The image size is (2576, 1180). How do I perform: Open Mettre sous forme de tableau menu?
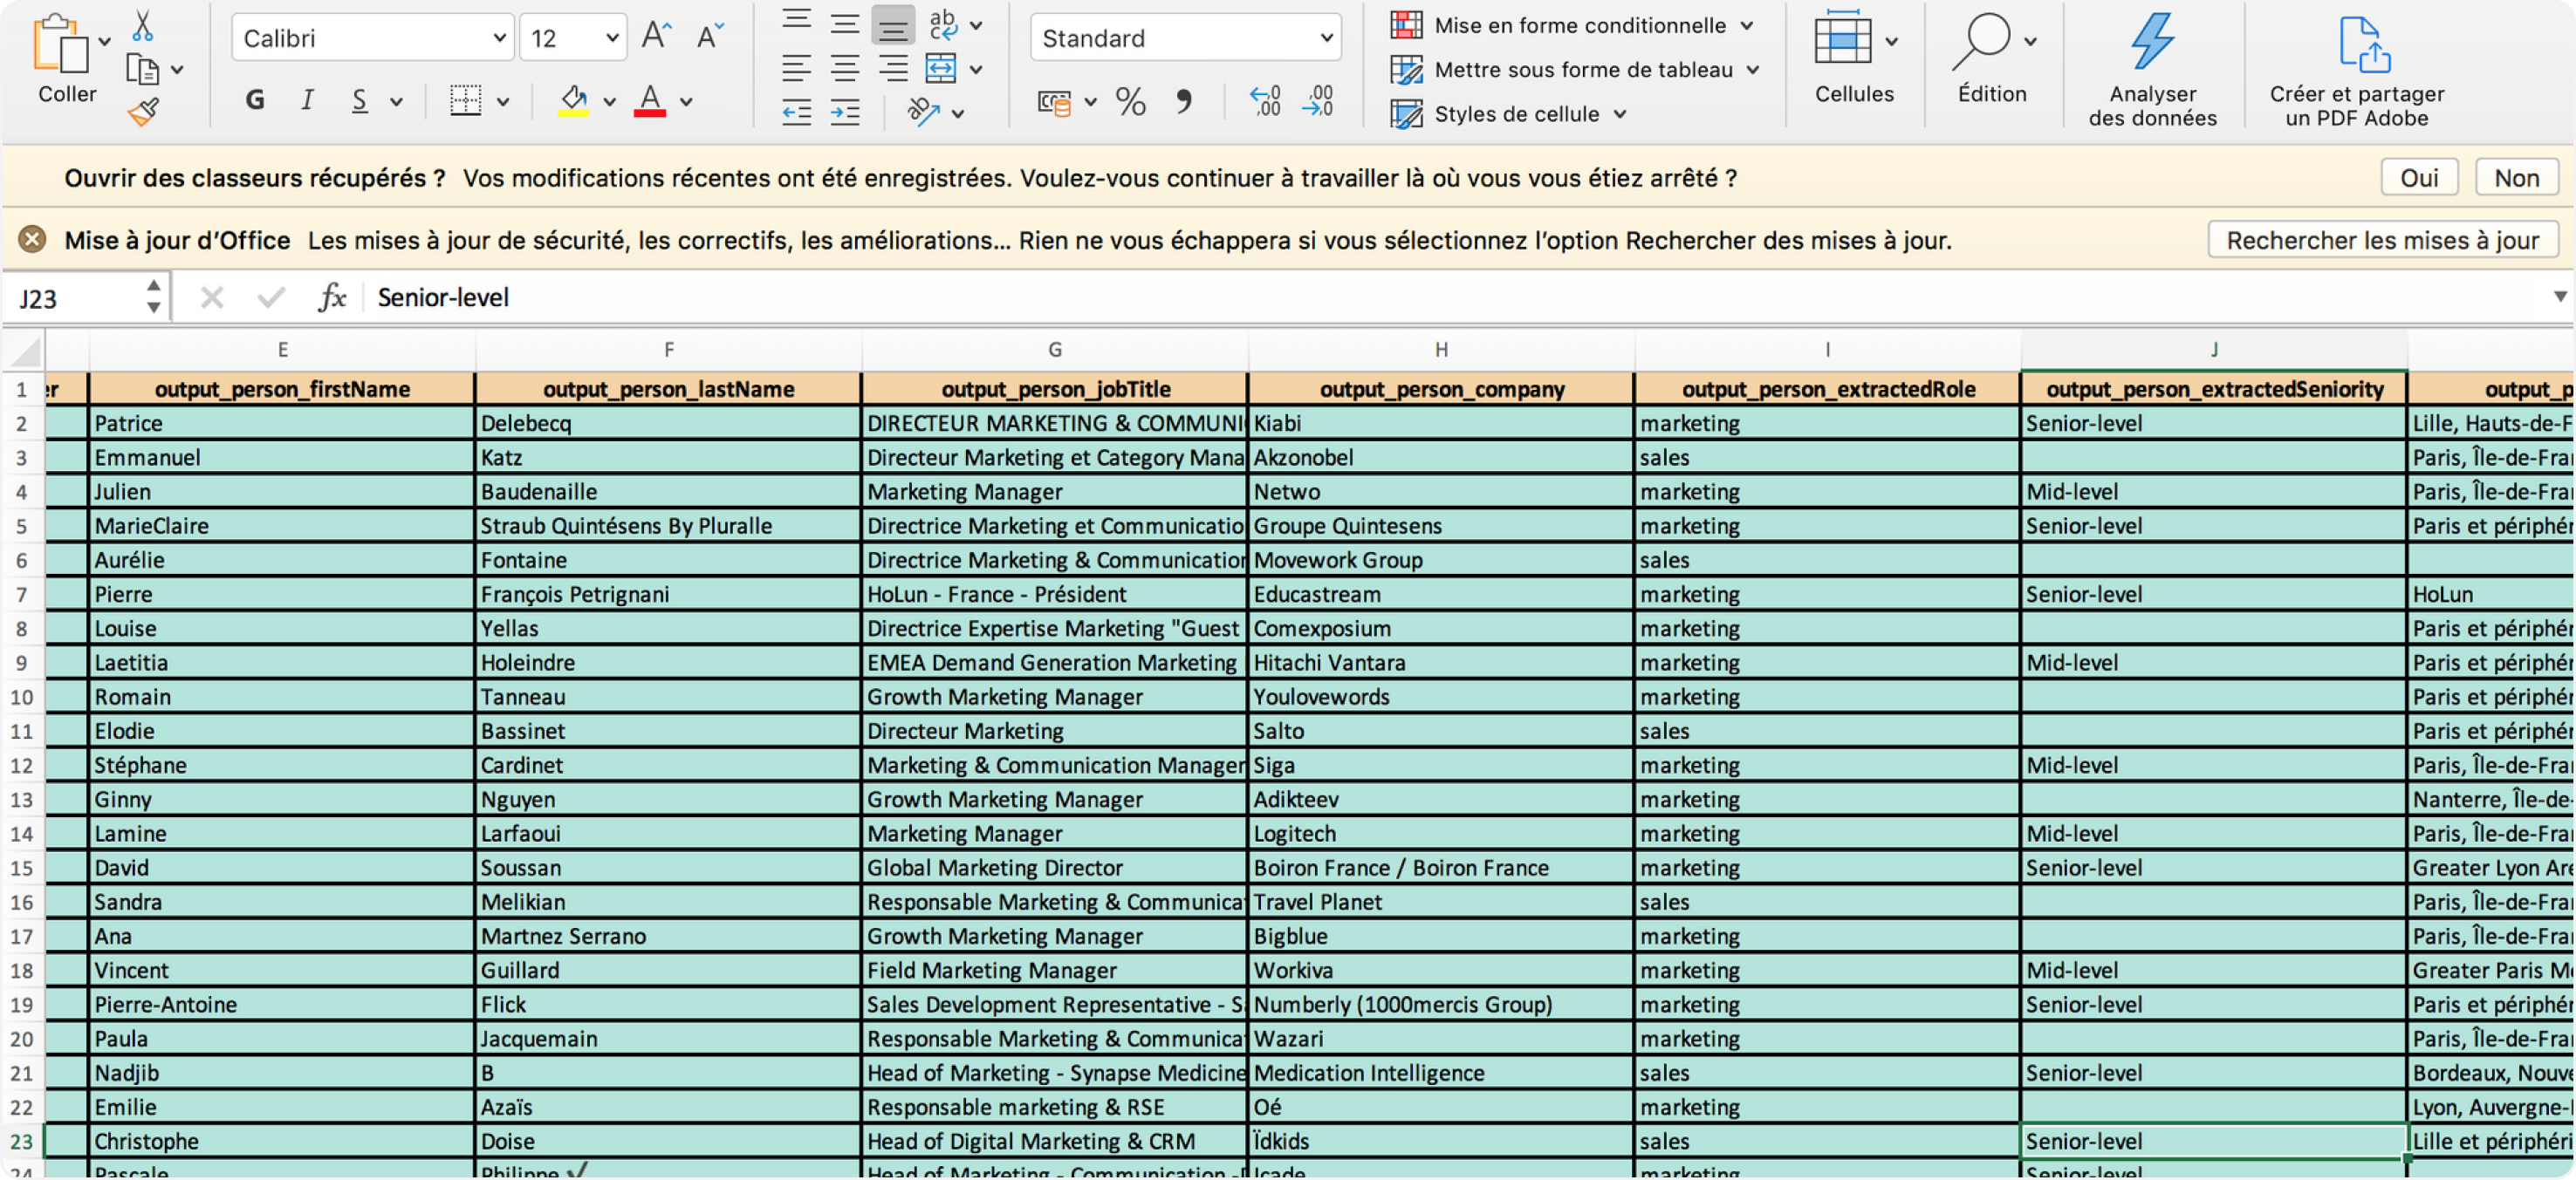coord(1576,70)
